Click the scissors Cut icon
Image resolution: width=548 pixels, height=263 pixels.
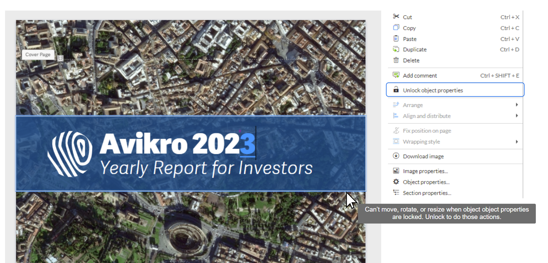coord(396,16)
